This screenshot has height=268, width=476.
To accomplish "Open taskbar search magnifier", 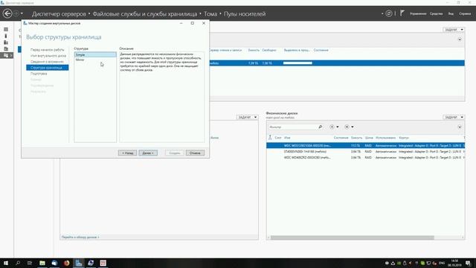I will [18, 263].
